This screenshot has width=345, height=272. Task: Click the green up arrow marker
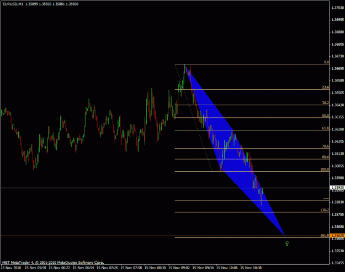[x=287, y=243]
